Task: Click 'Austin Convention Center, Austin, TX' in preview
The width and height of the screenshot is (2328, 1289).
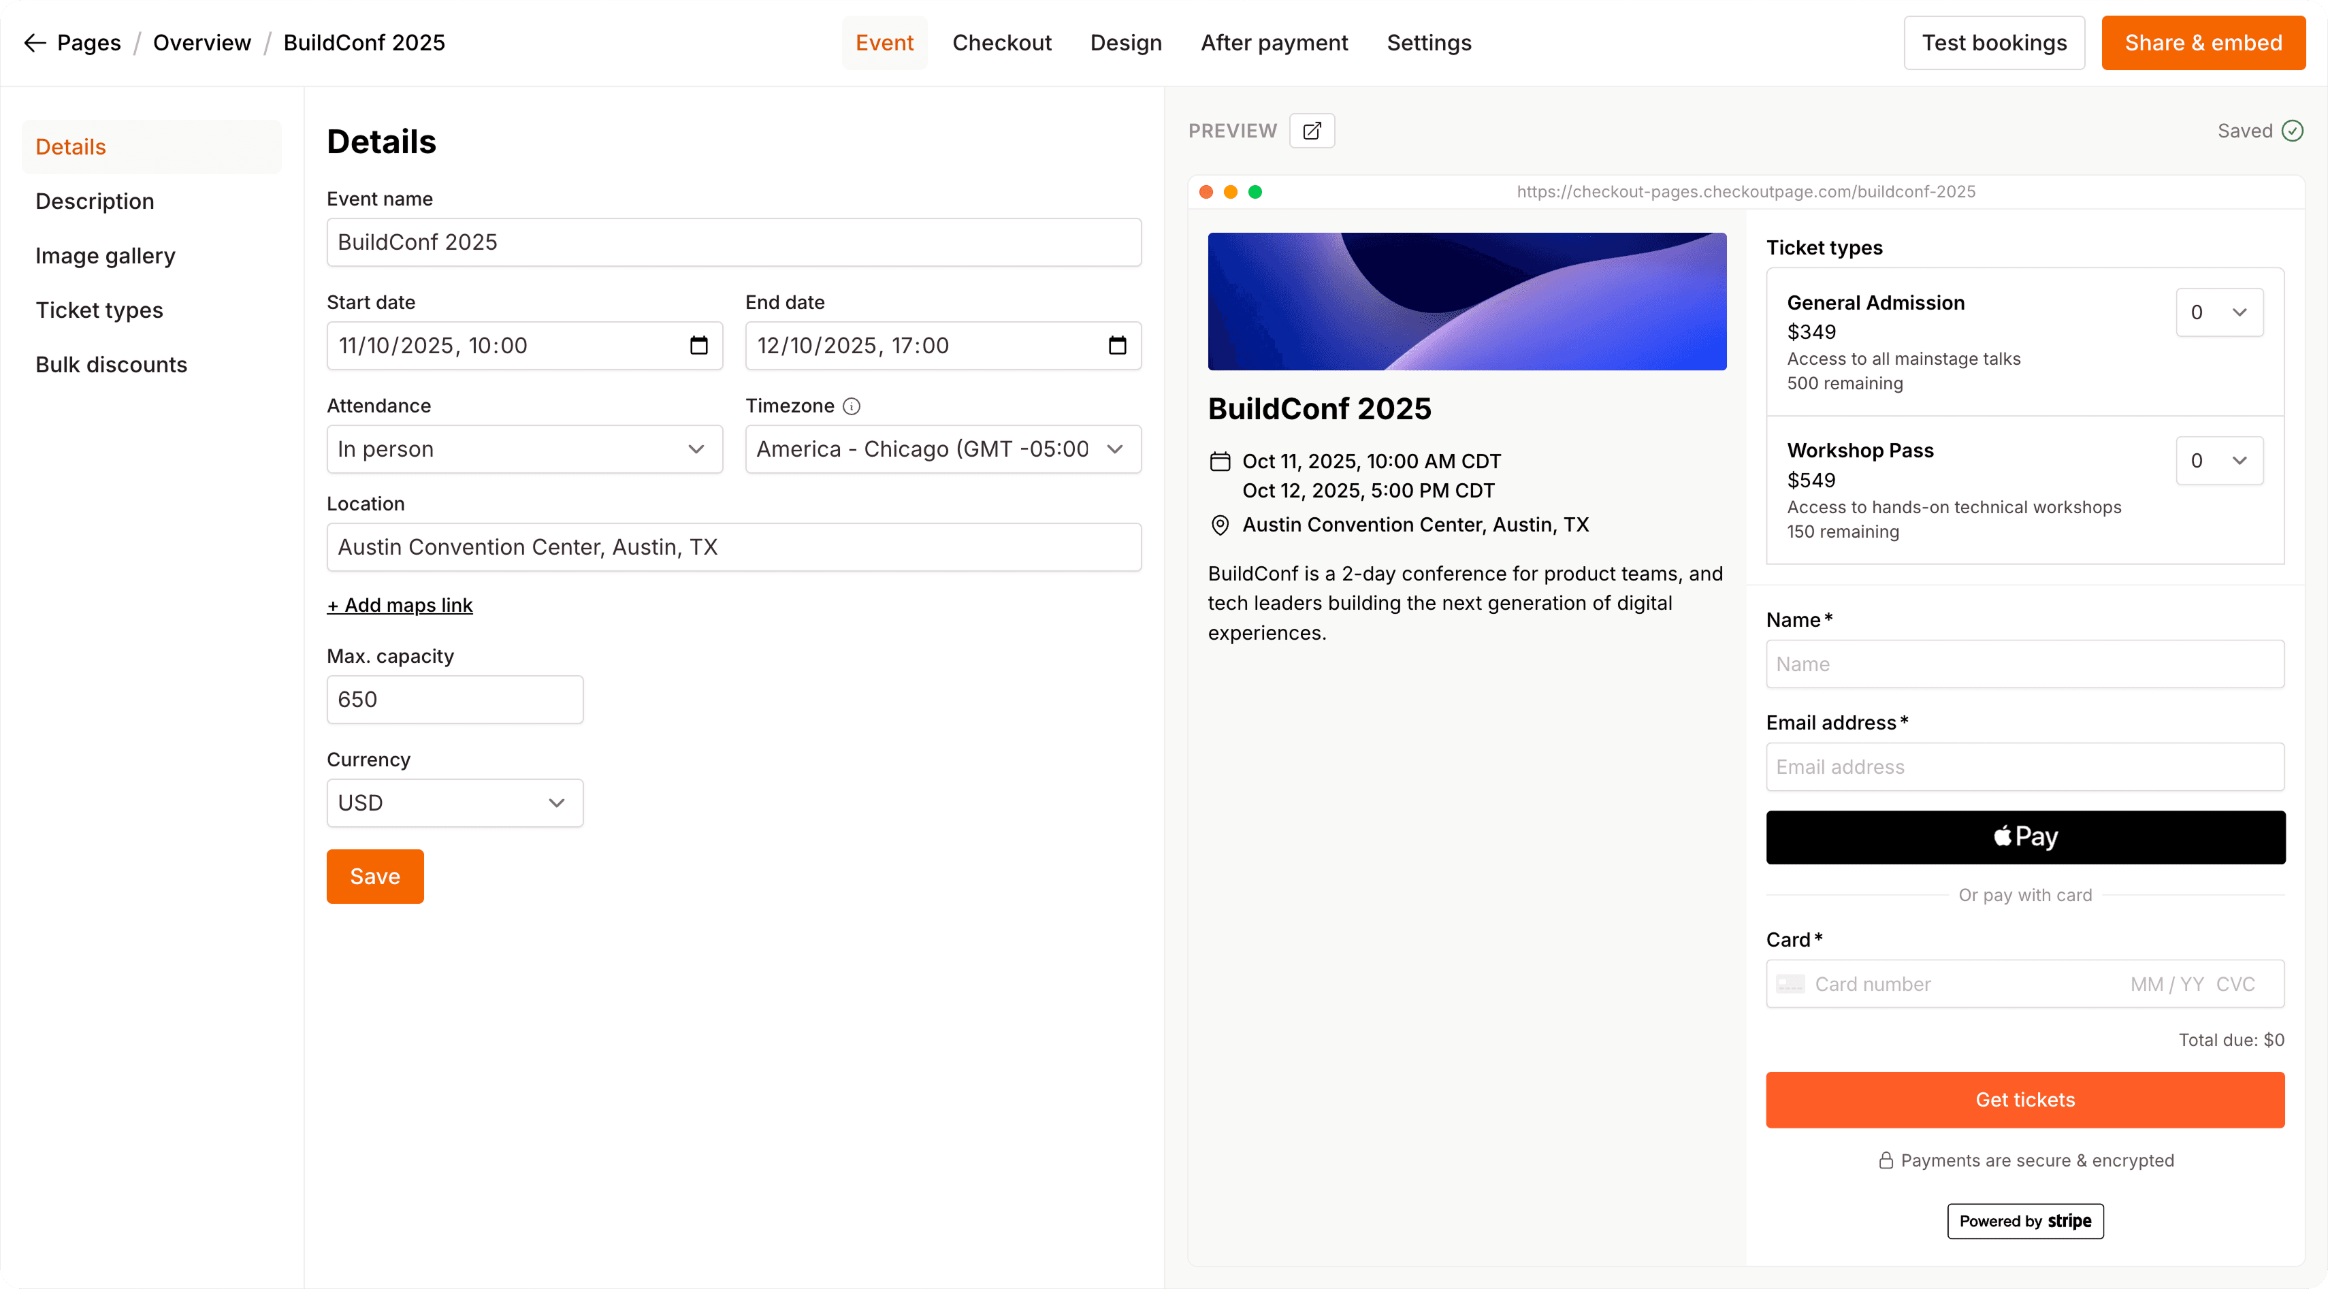Action: coord(1414,525)
